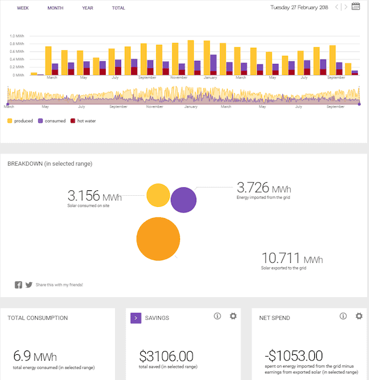The image size is (369, 380).
Task: Open Net Spend info icon
Action: pyautogui.click(x=343, y=316)
